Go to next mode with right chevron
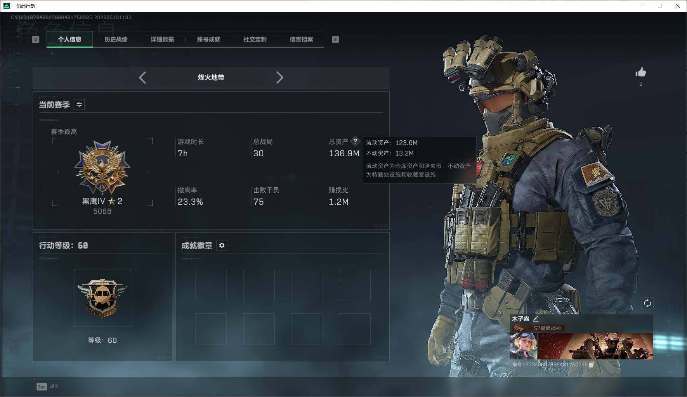 coord(279,78)
